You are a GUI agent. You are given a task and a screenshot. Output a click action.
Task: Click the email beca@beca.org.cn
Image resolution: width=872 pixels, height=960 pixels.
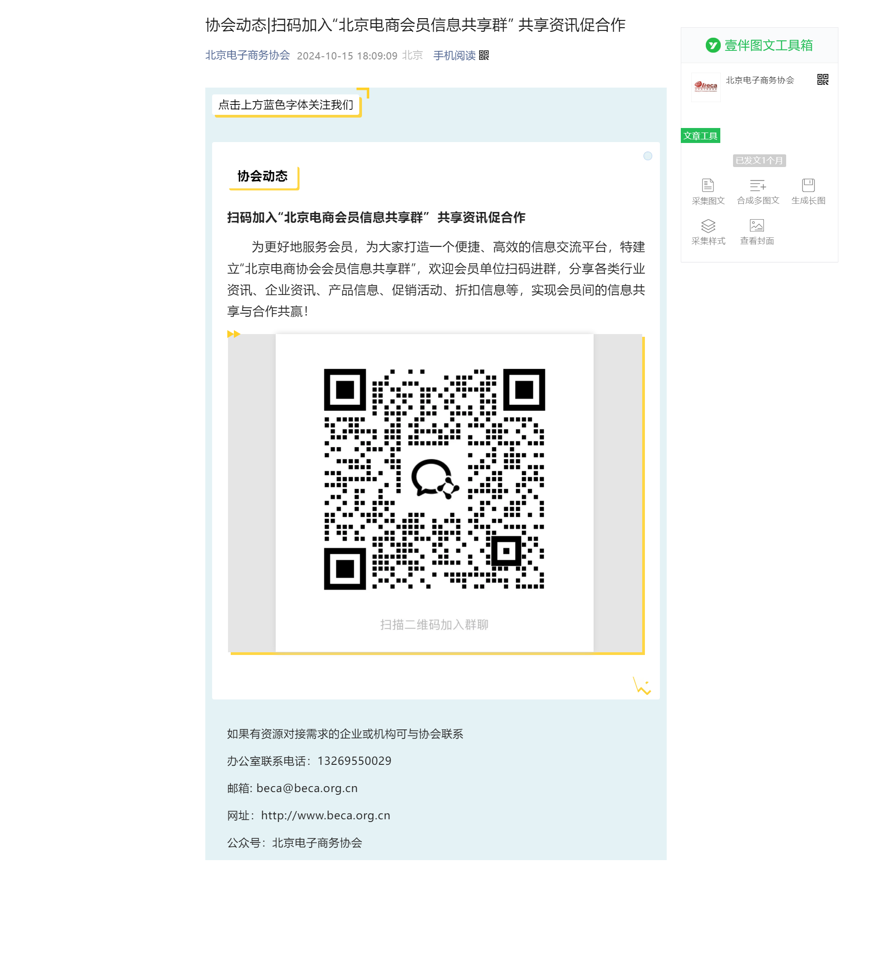307,788
